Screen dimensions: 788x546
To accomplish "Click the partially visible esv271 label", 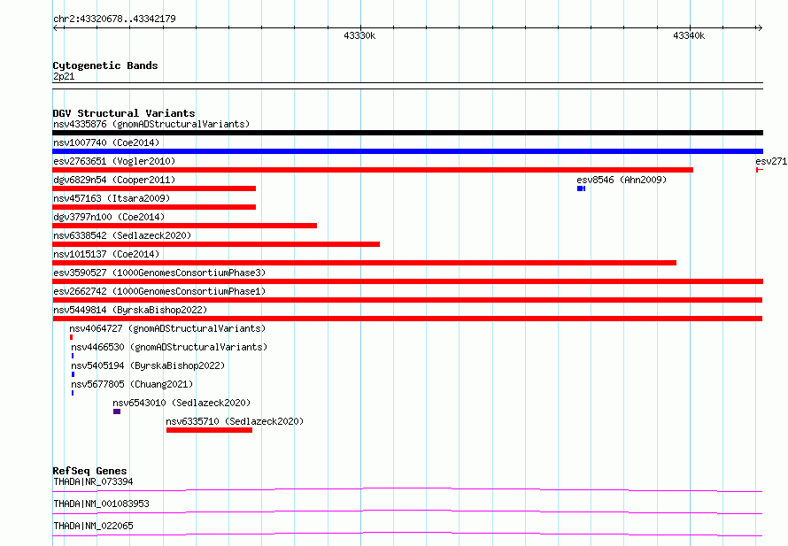I will point(771,161).
